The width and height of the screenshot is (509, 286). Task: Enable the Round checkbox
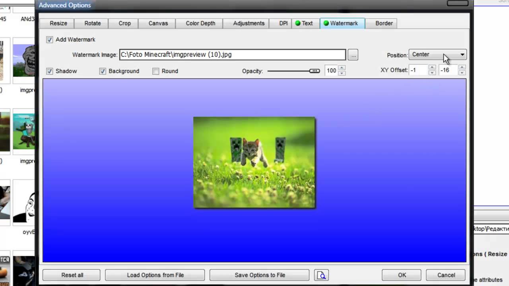pos(155,71)
